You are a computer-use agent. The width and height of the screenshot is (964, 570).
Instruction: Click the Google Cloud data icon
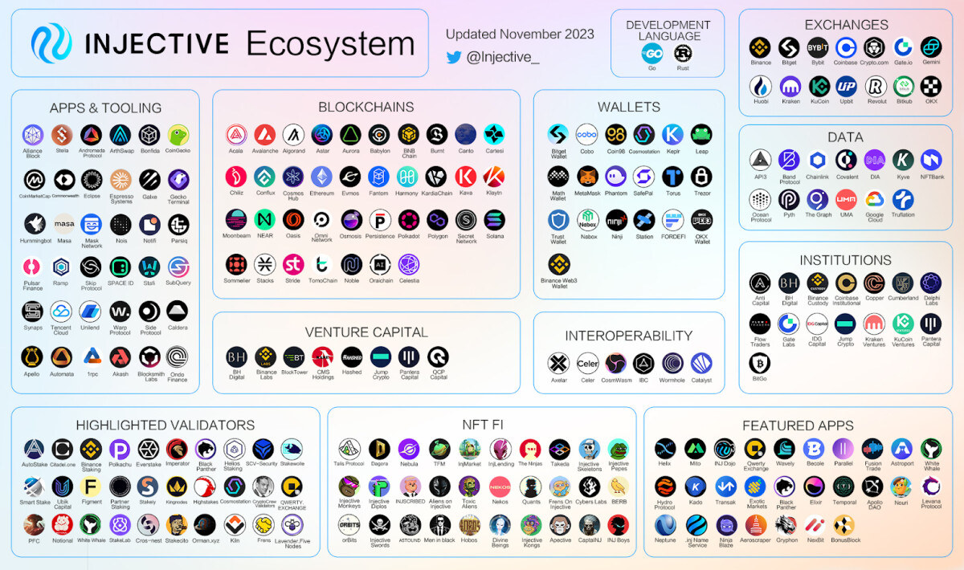pyautogui.click(x=874, y=199)
